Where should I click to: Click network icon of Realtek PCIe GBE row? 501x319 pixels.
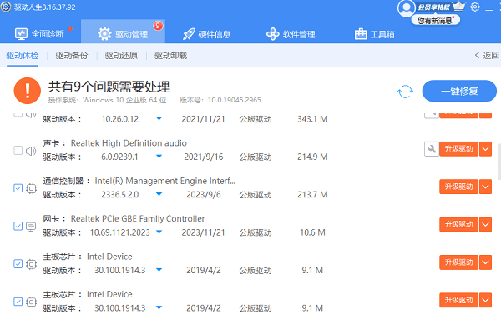[31, 227]
